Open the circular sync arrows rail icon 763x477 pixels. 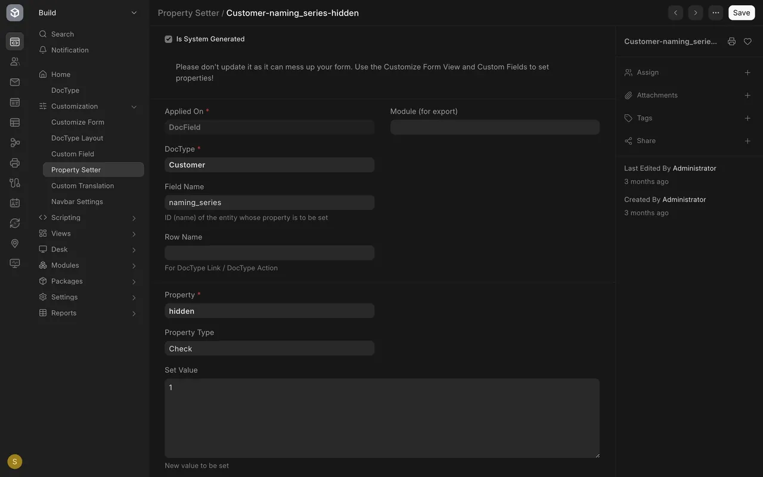pyautogui.click(x=15, y=223)
